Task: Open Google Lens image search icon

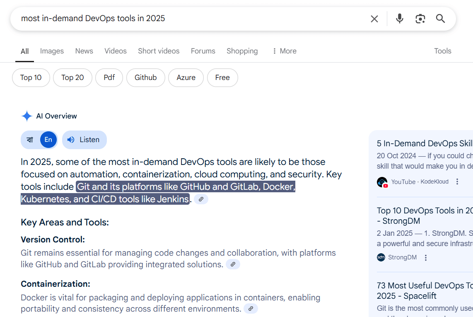Action: tap(420, 19)
